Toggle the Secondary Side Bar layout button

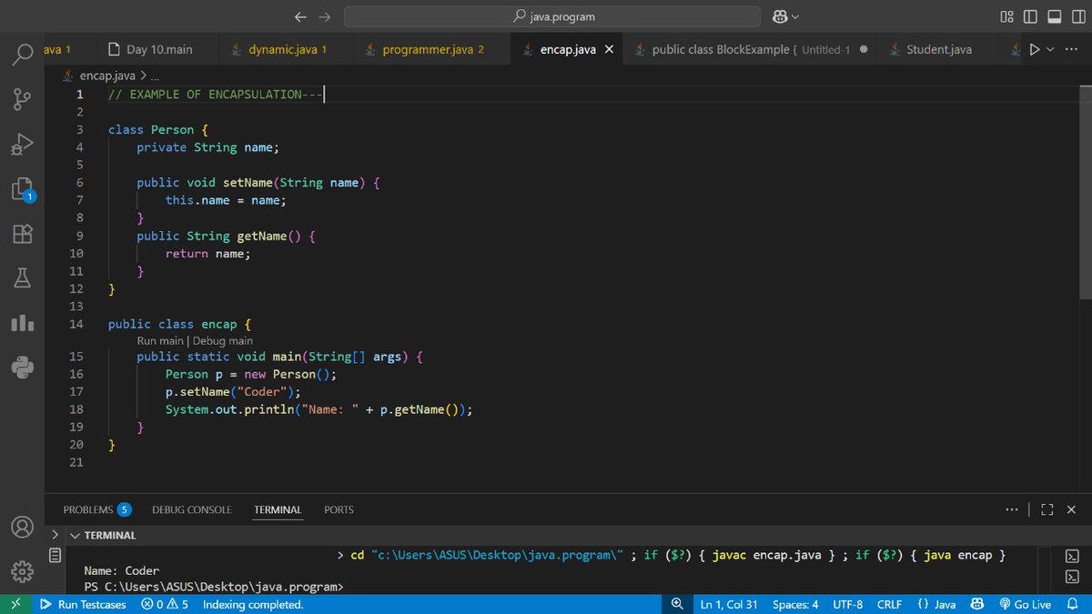[x=1077, y=16]
